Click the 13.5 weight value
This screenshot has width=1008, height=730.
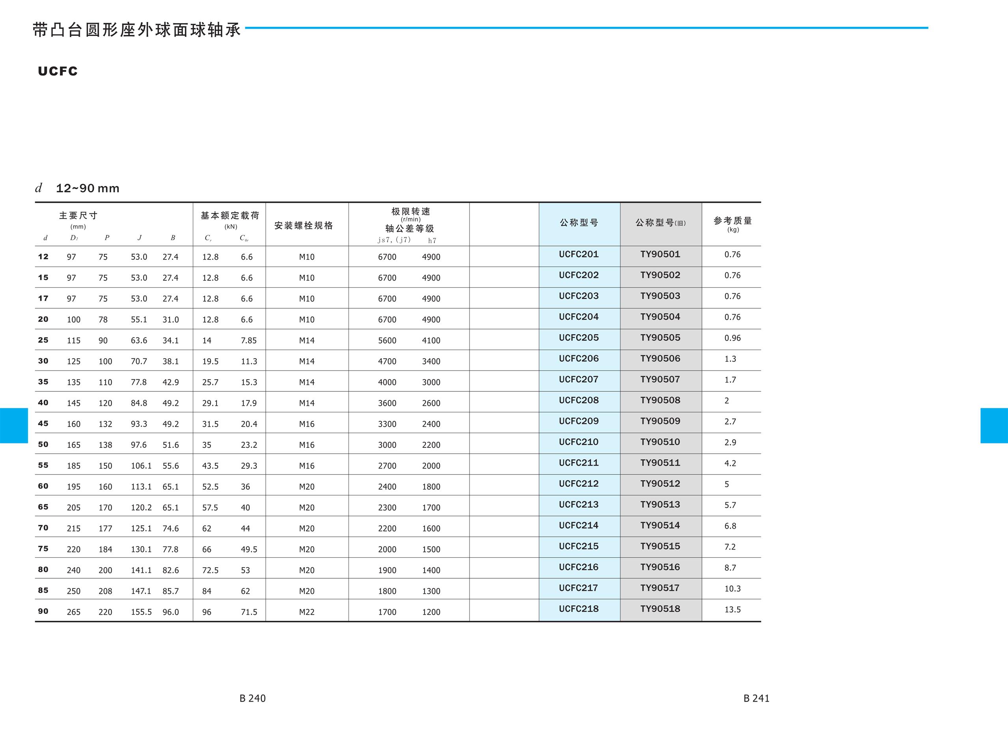(732, 610)
